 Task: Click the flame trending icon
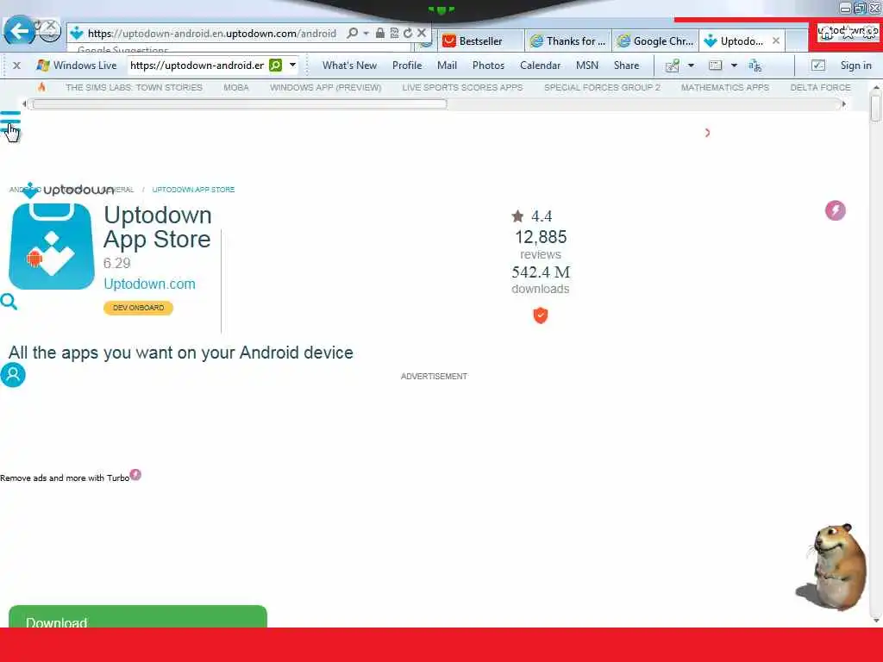(x=41, y=87)
